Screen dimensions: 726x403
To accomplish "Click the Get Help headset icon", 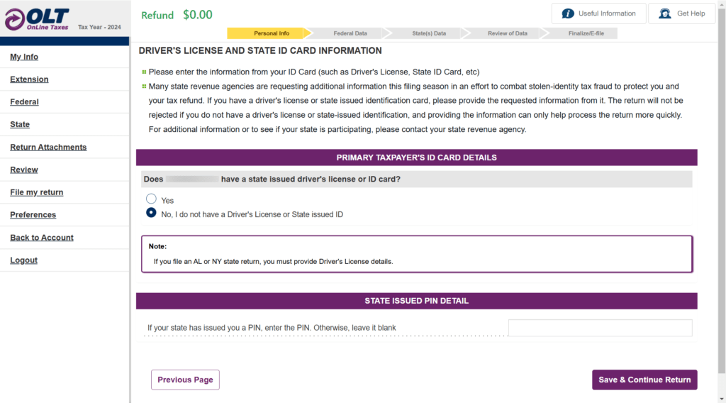I will click(665, 13).
